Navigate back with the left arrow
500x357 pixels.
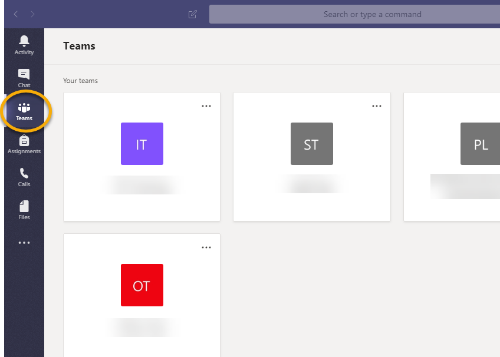pos(15,14)
